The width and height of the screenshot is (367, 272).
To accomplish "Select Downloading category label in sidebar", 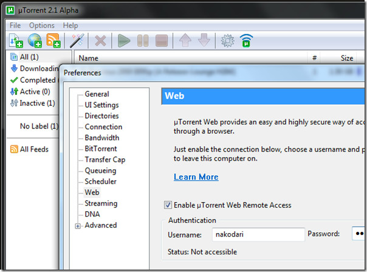I will [x=39, y=69].
